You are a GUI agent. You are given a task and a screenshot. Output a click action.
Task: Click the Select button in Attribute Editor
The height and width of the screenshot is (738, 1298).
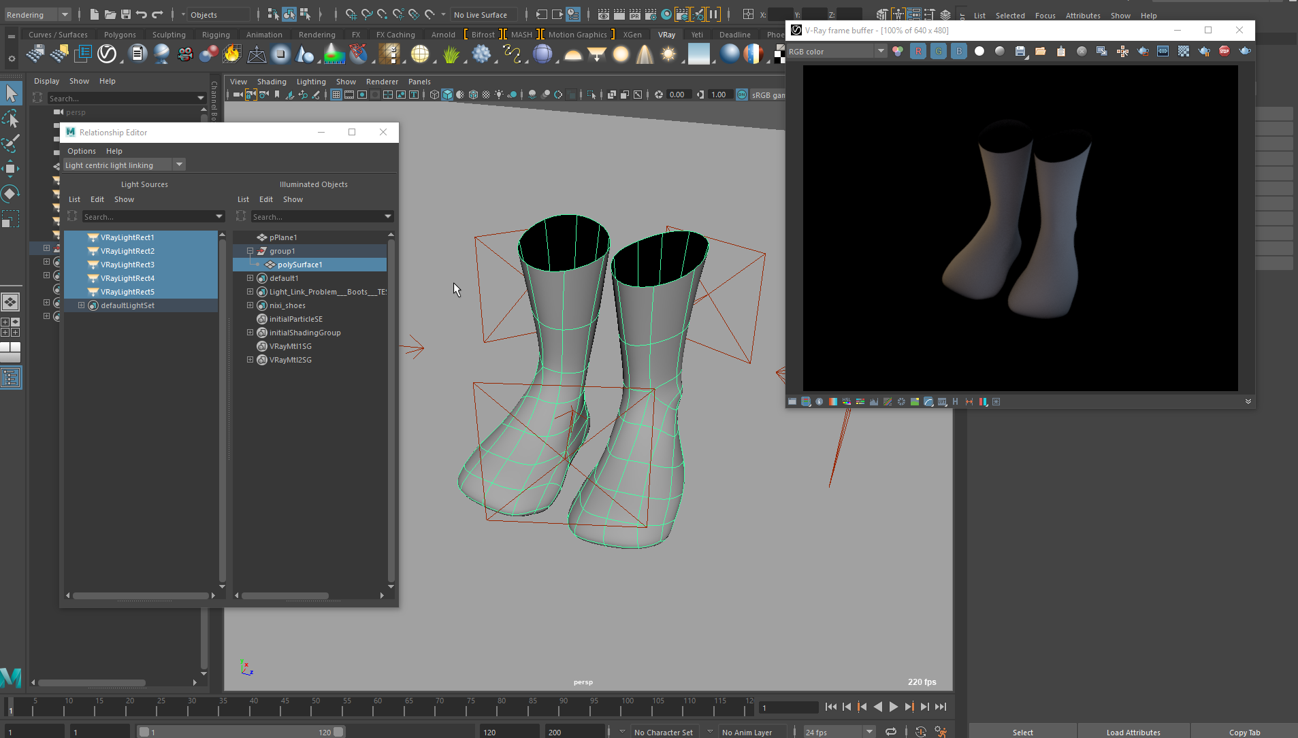[x=1022, y=732]
